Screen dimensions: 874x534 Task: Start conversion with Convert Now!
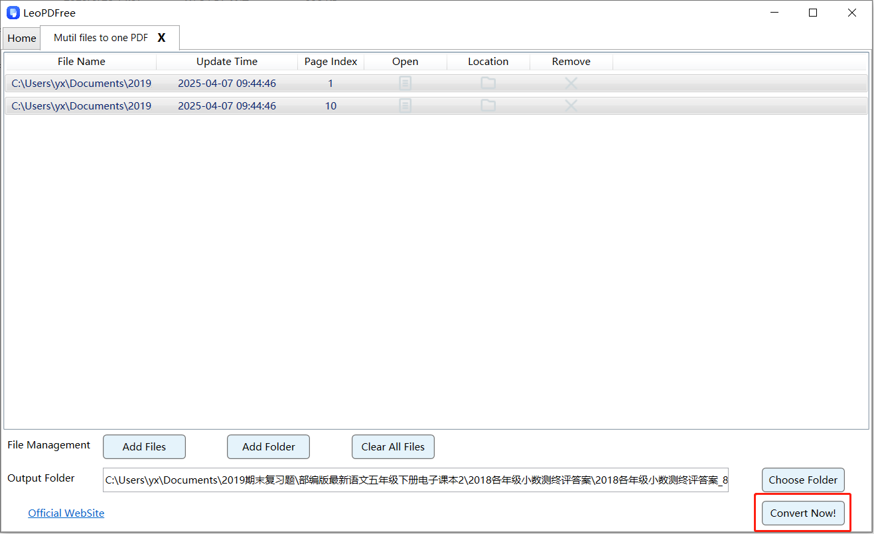(x=803, y=513)
